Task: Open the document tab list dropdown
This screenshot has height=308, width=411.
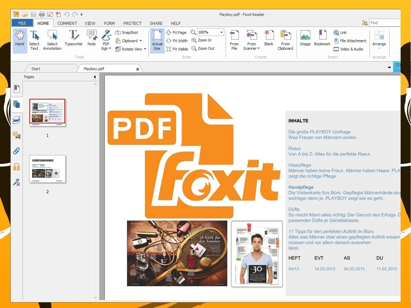Action: pyautogui.click(x=389, y=67)
